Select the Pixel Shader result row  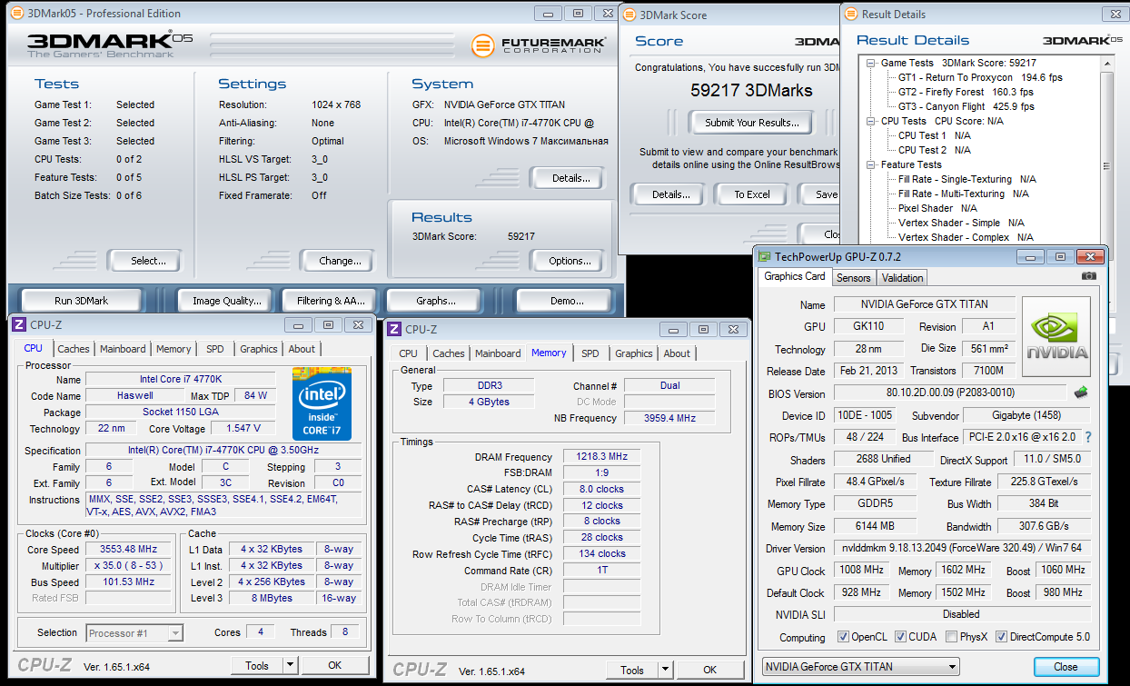937,208
